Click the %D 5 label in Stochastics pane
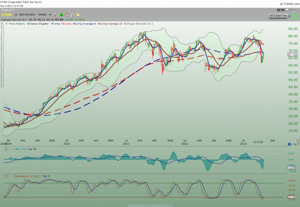This screenshot has width=300, height=207. (x=46, y=176)
